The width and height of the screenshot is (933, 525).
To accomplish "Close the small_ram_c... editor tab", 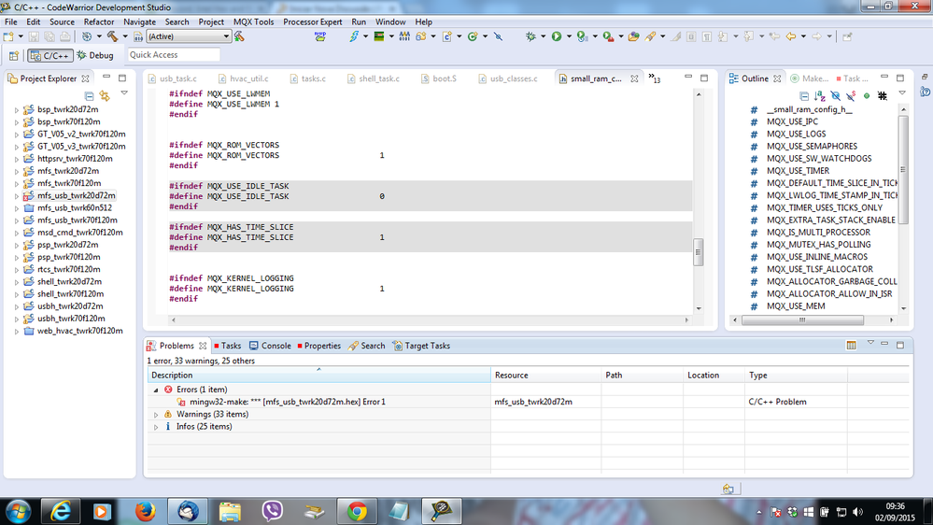I will (x=634, y=78).
